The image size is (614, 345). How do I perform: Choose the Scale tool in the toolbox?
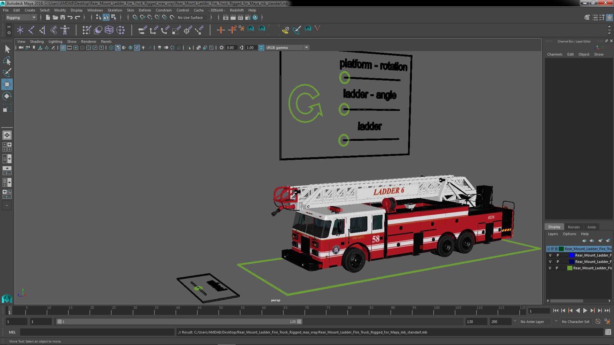[x=7, y=108]
